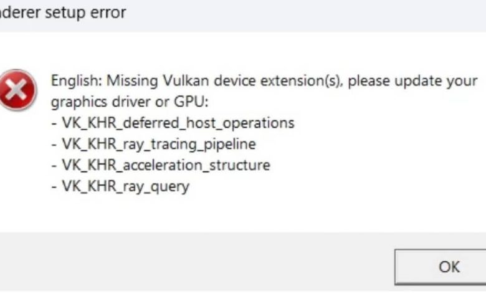
Task: Click the red error X icon
Action: pos(18,90)
